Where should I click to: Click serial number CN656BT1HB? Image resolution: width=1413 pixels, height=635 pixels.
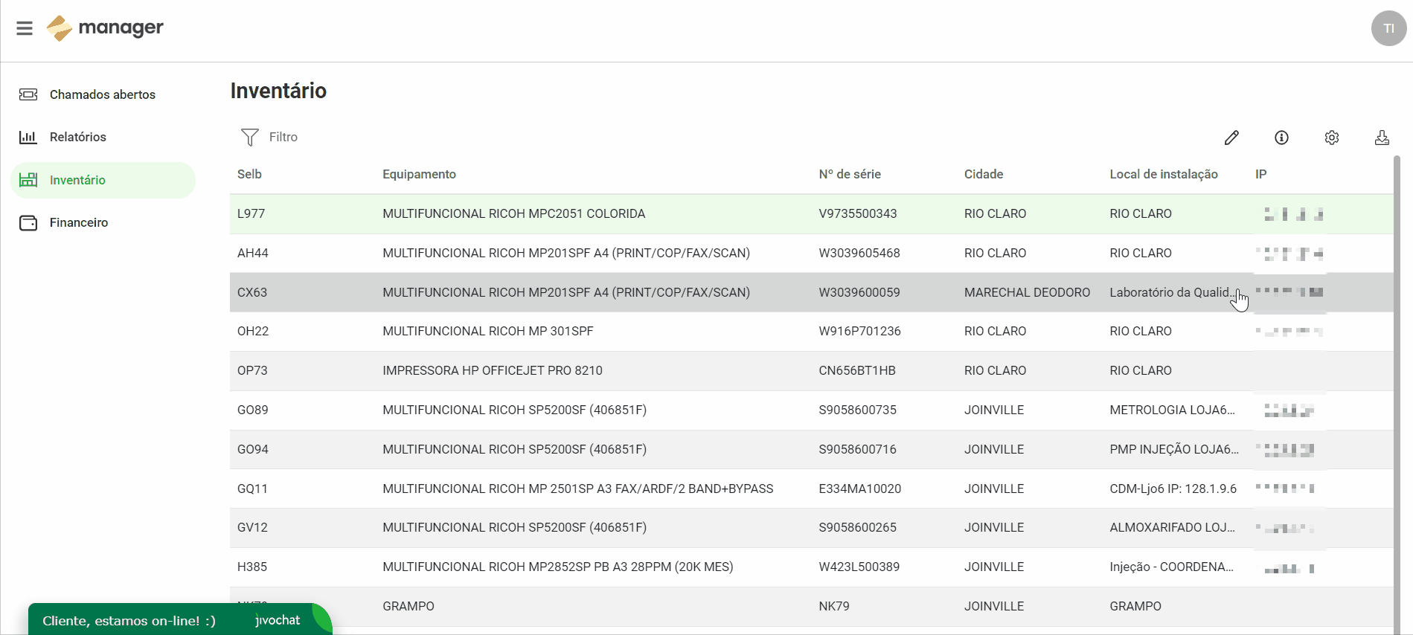click(x=856, y=371)
